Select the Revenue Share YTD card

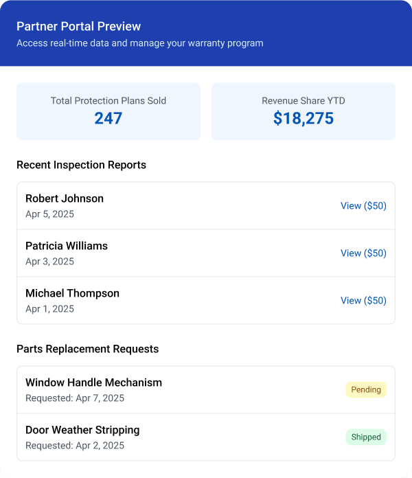pyautogui.click(x=304, y=111)
